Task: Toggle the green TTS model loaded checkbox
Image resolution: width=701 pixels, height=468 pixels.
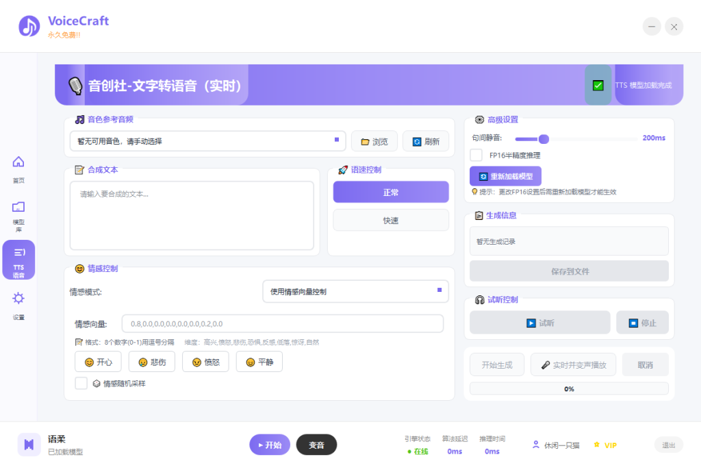Action: (x=598, y=85)
